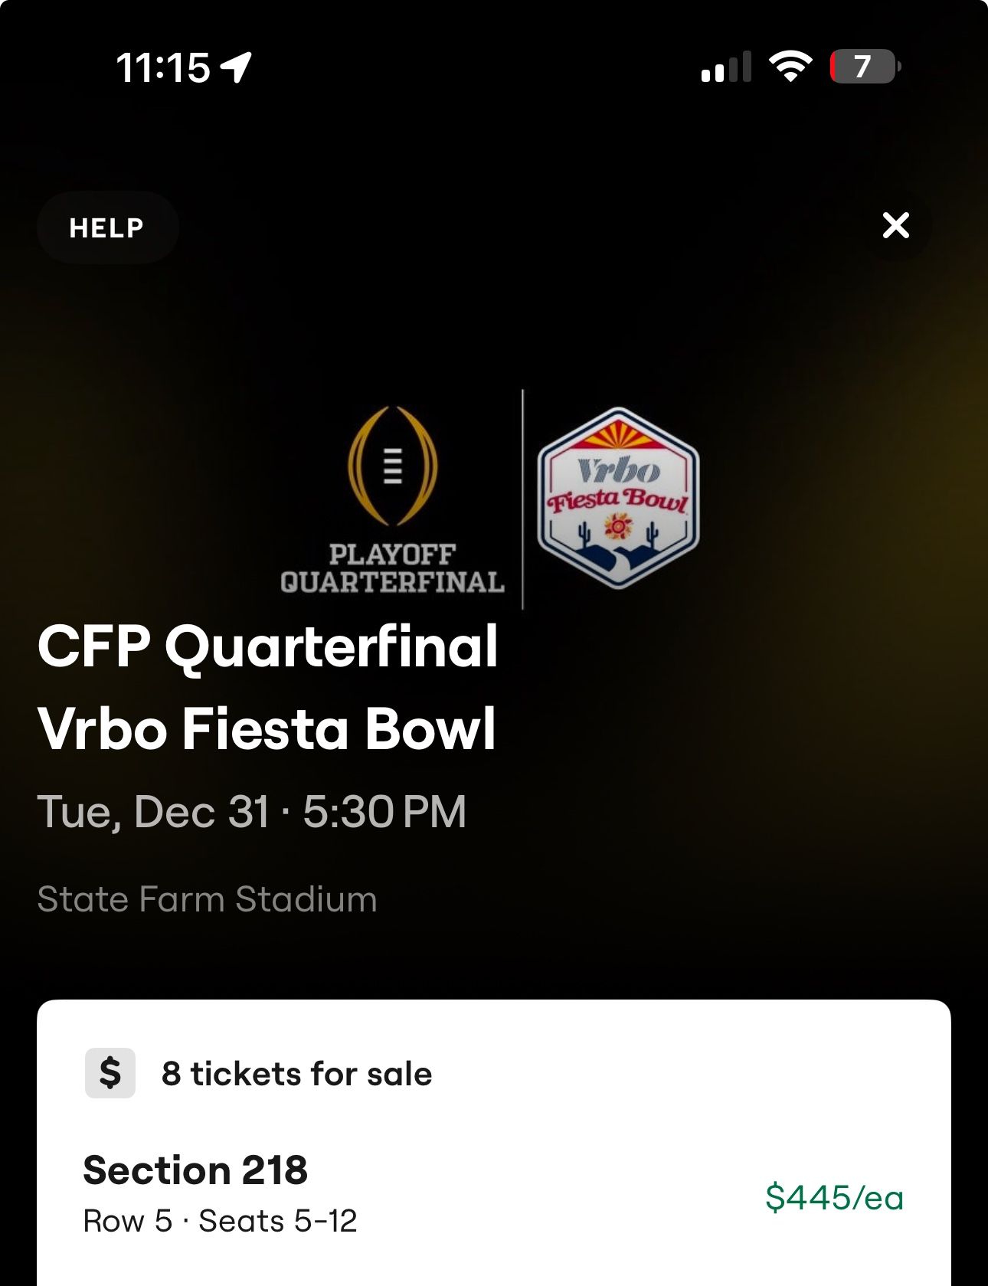The width and height of the screenshot is (988, 1286).
Task: Tap the Wi-Fi status icon
Action: tap(790, 67)
